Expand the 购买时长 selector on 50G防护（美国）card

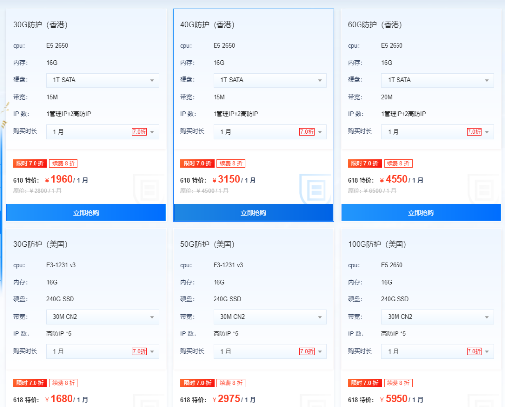click(270, 351)
